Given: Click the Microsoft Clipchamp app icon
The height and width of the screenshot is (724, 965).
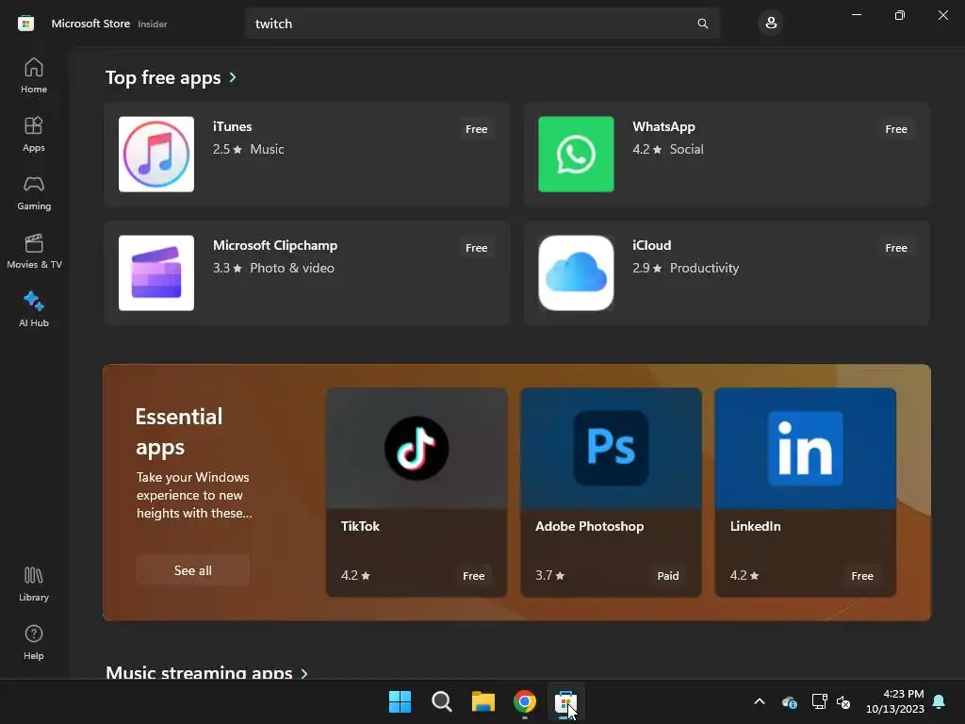Looking at the screenshot, I should (x=156, y=272).
